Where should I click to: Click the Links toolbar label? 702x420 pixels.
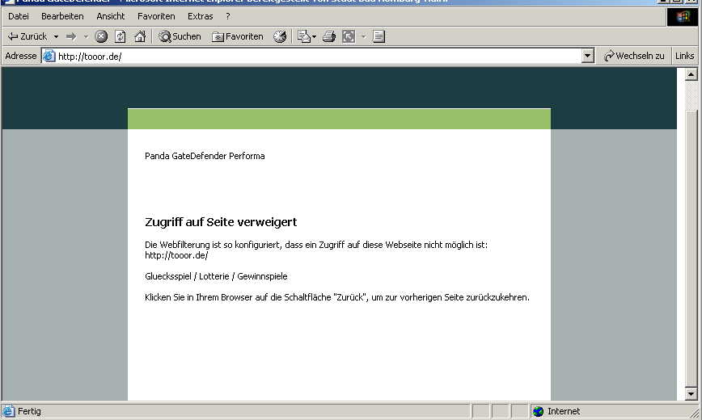click(685, 56)
